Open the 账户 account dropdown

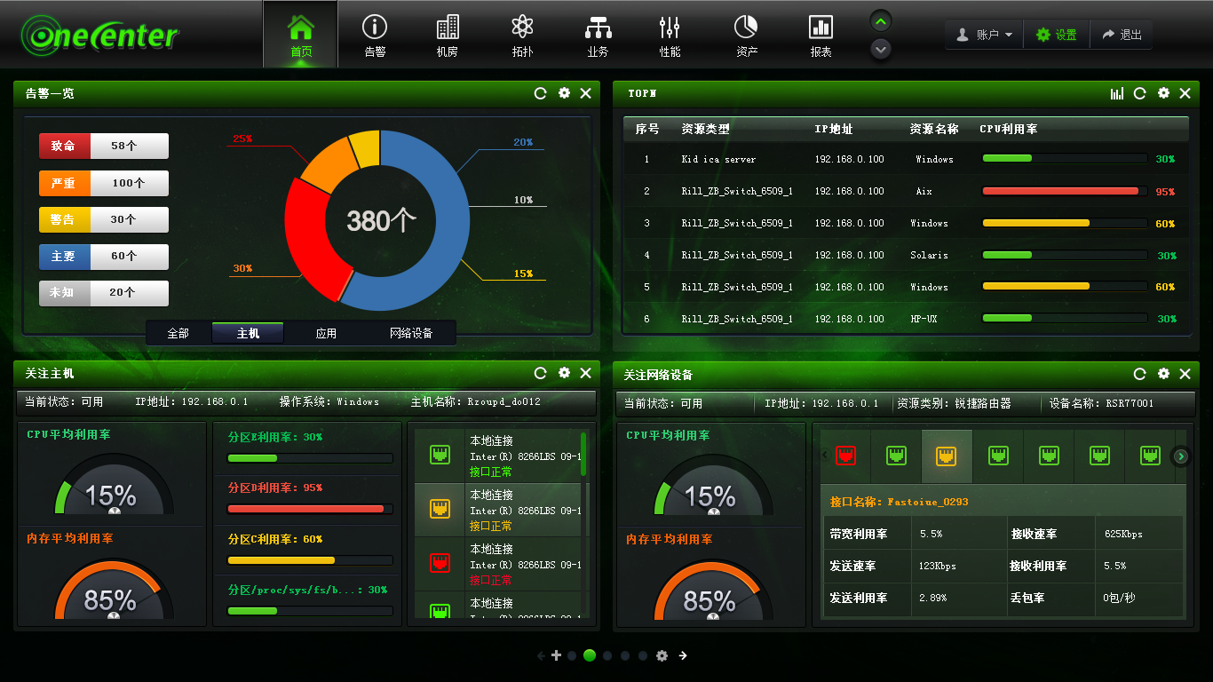(984, 35)
